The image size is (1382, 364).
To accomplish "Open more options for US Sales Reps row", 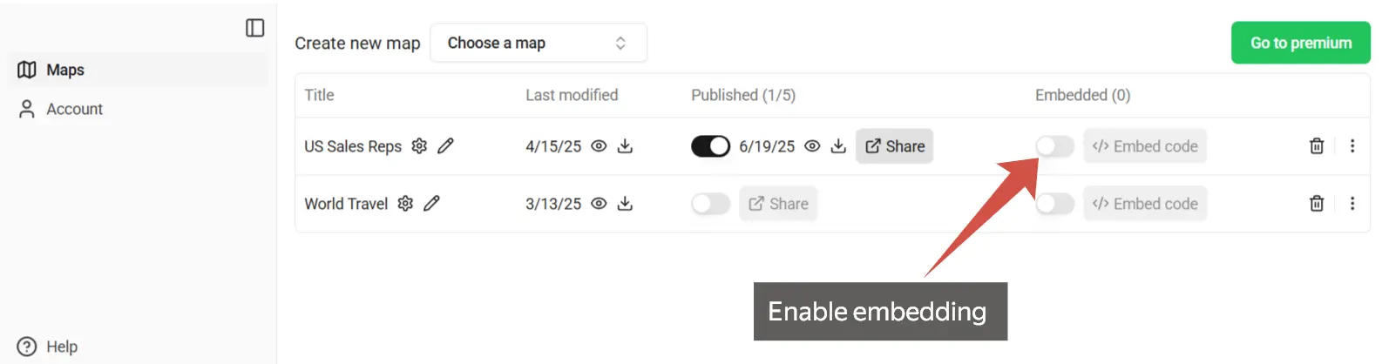I will [1352, 146].
